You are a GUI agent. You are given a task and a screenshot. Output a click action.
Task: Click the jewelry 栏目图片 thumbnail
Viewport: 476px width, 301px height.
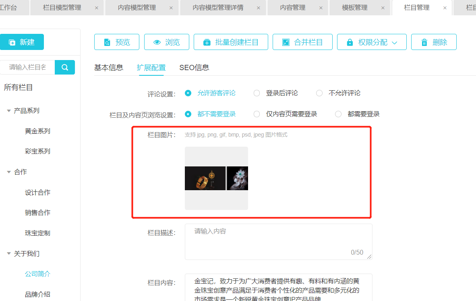pyautogui.click(x=216, y=178)
